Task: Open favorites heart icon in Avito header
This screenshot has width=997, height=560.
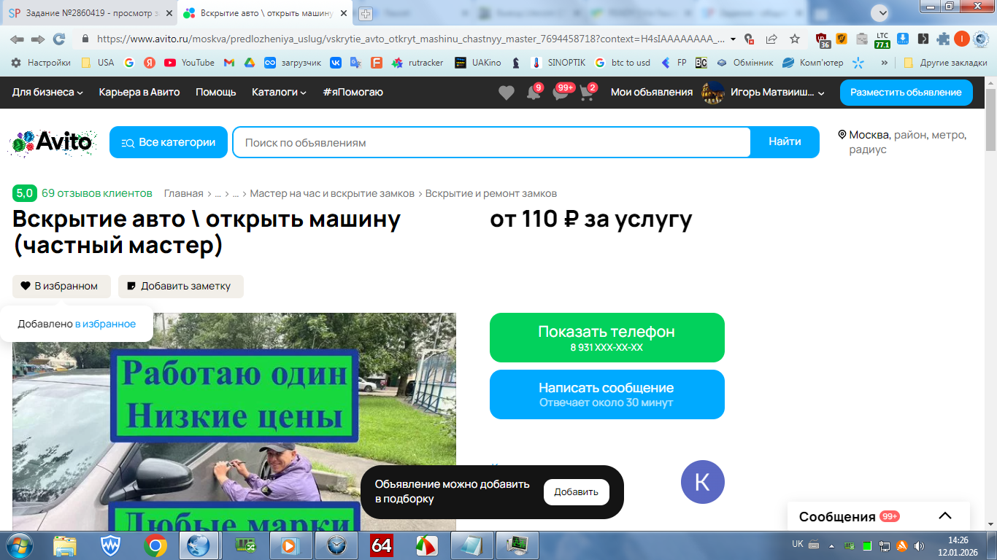Action: click(506, 93)
